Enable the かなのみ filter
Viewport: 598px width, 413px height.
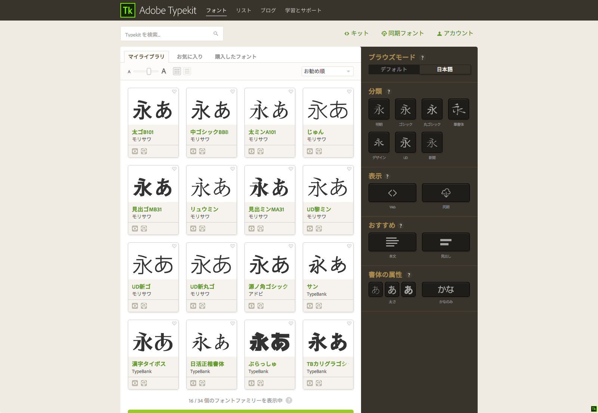[446, 289]
